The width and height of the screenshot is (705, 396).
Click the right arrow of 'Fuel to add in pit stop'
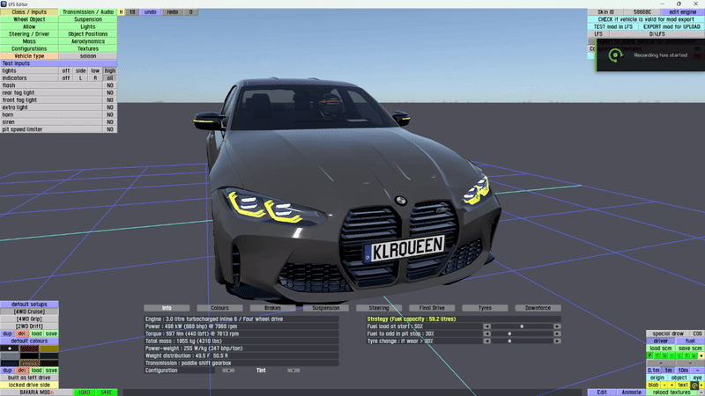click(557, 334)
